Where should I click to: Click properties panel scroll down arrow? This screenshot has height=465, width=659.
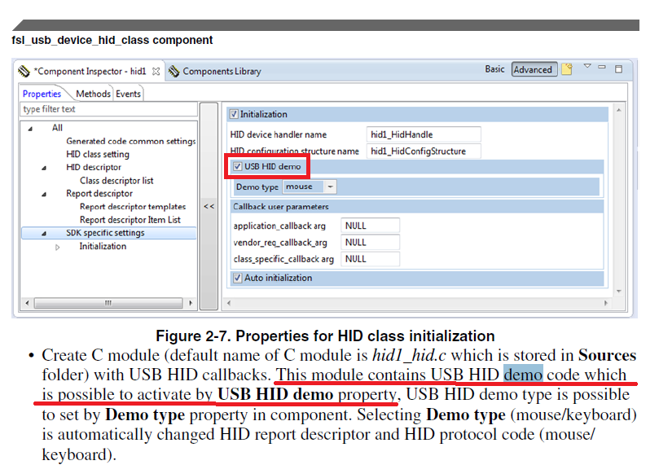618,291
